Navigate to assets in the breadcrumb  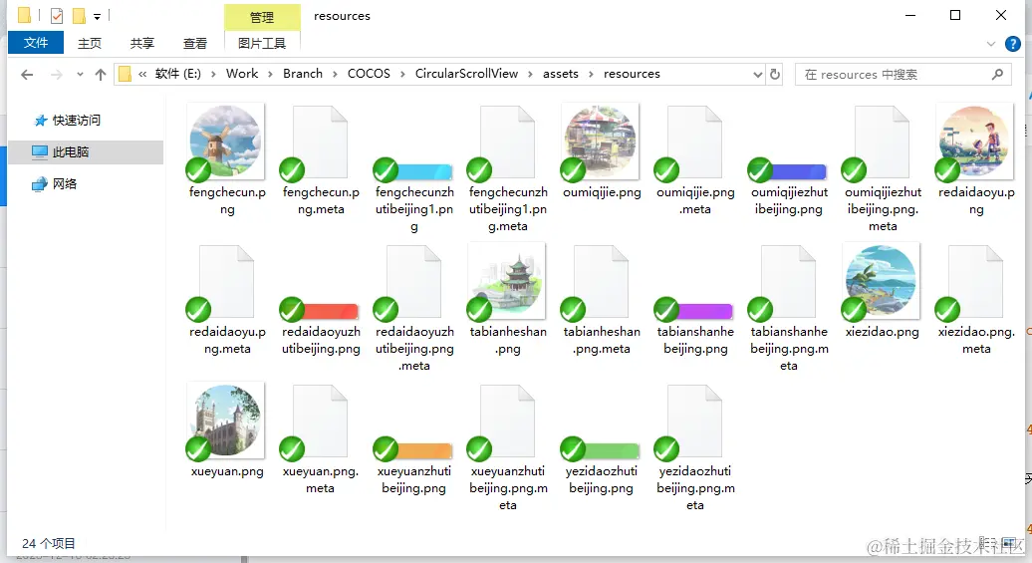point(561,74)
